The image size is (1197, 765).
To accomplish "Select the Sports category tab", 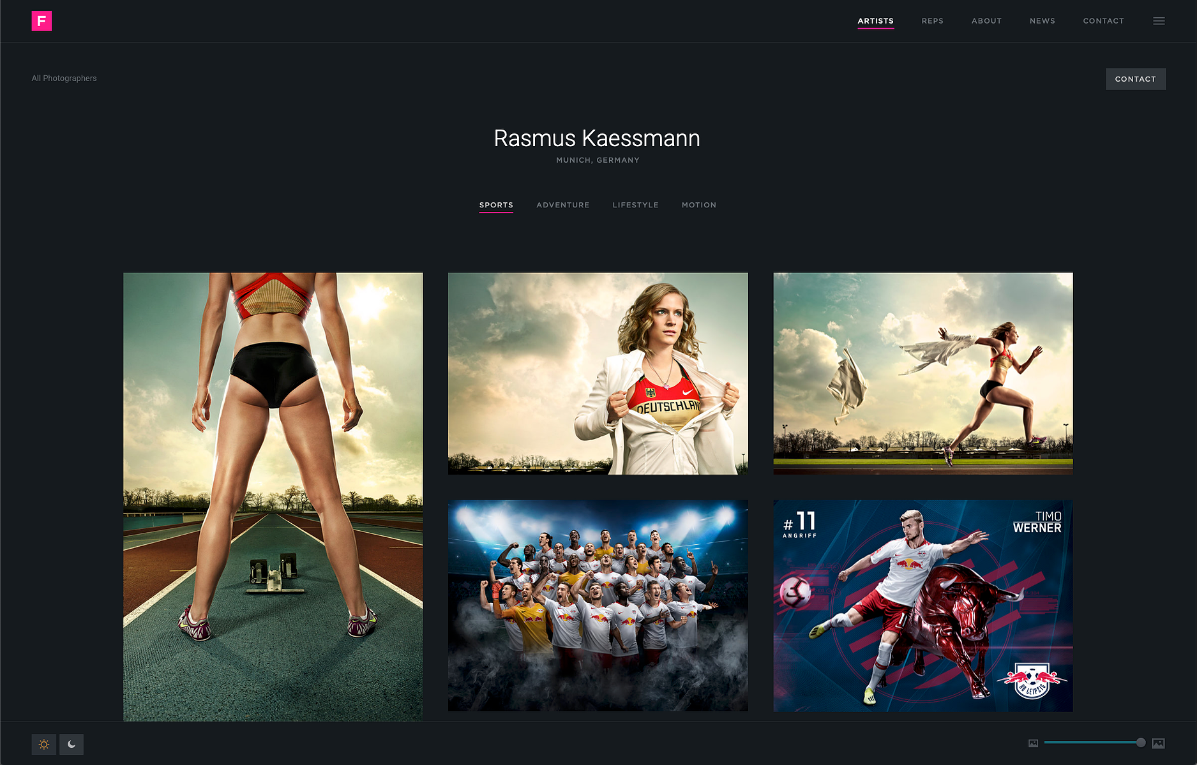I will click(496, 205).
